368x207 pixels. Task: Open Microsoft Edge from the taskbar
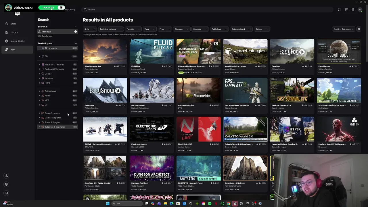172,204
